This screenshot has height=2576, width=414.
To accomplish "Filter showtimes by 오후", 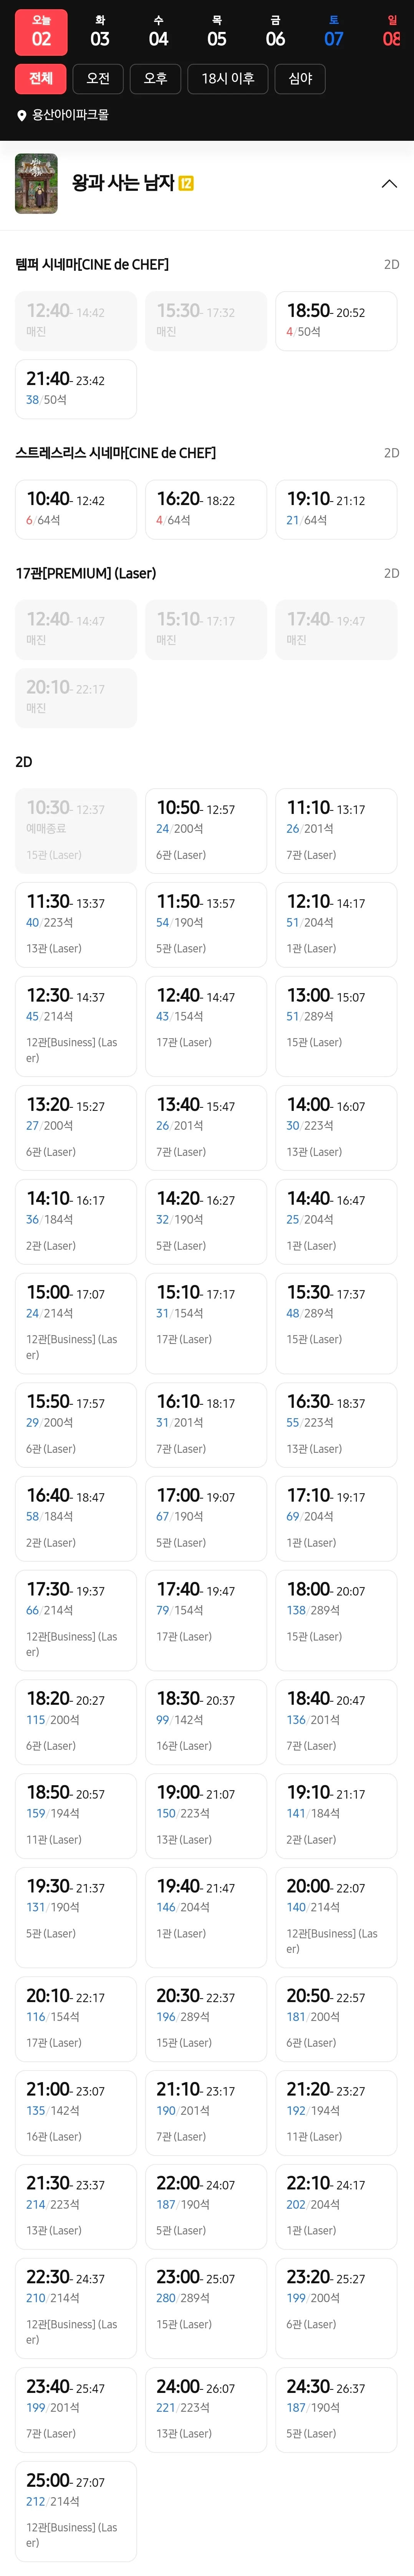I will tap(156, 79).
